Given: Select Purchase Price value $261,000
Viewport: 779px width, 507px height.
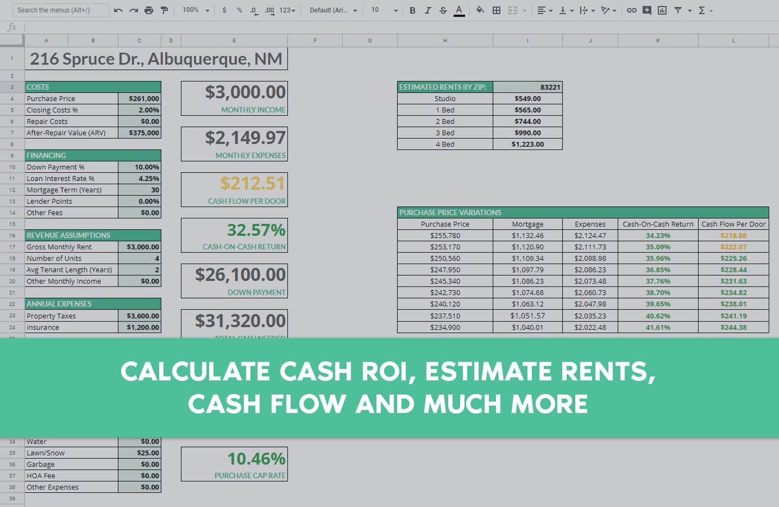Looking at the screenshot, I should (x=139, y=99).
